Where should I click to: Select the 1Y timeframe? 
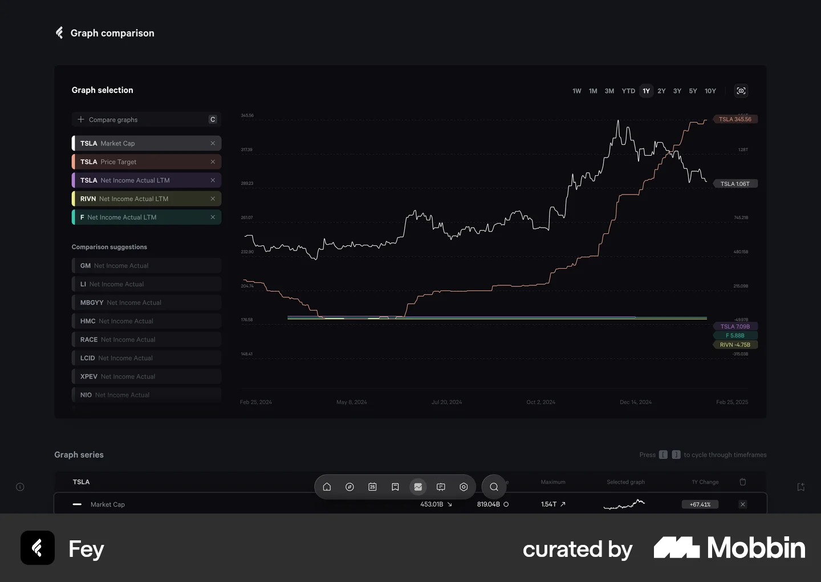646,91
